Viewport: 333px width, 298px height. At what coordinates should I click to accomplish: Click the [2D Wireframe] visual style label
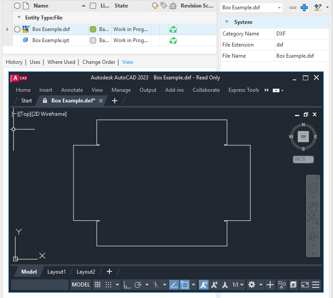click(49, 114)
